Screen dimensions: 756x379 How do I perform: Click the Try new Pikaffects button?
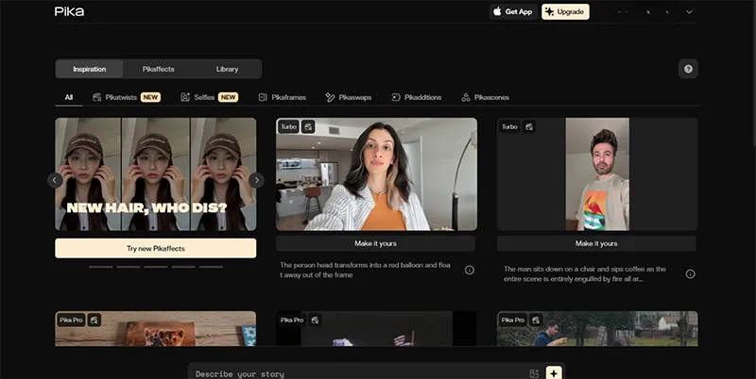coord(155,248)
